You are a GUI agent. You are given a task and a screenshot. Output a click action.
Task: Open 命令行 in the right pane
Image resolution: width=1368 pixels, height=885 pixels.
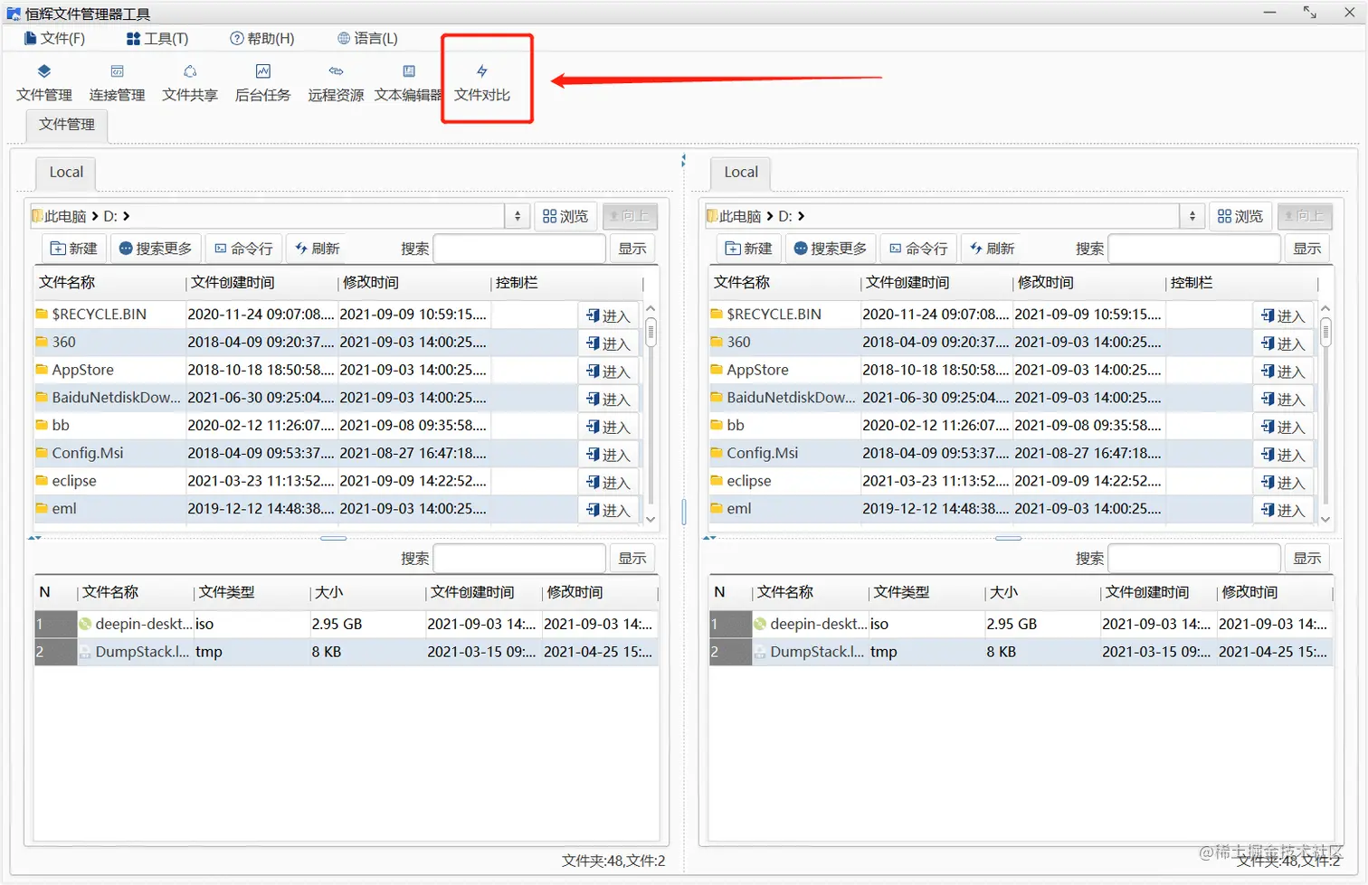click(918, 249)
